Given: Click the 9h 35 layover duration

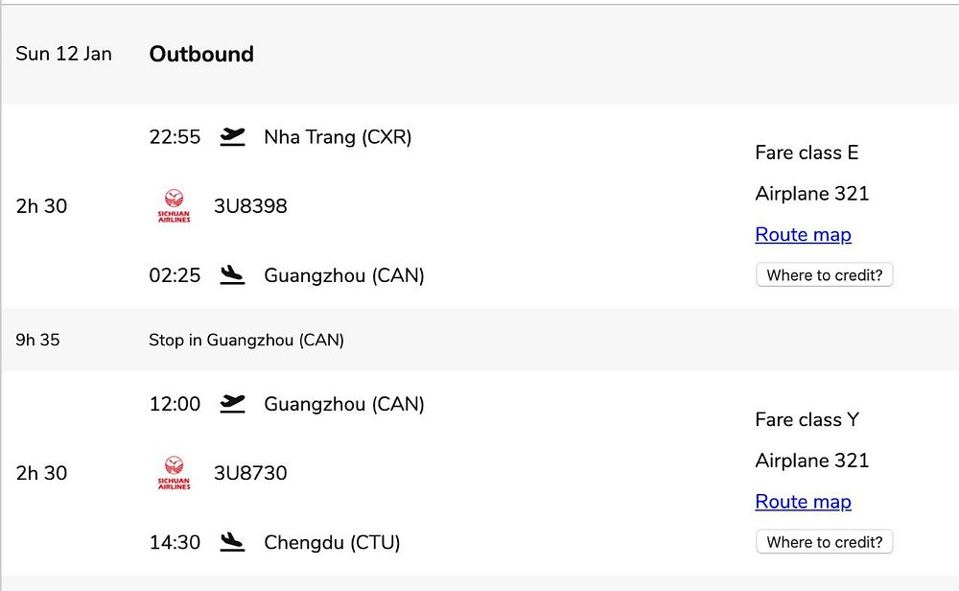Looking at the screenshot, I should click(37, 340).
